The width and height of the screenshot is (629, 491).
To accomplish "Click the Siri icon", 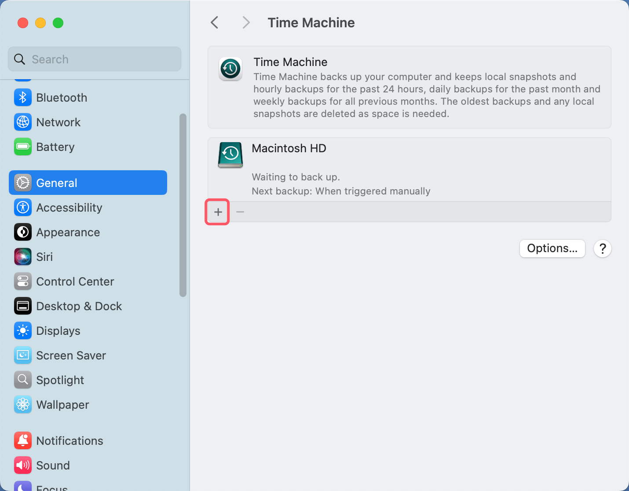I will [x=23, y=257].
